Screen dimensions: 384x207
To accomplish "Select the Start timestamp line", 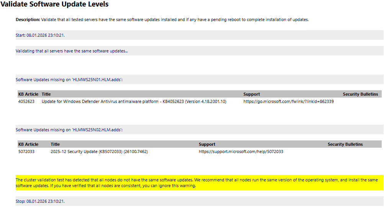I will (40, 35).
